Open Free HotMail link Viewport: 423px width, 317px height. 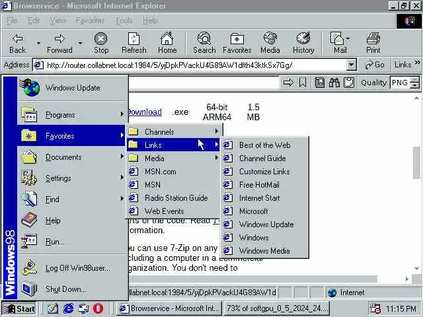(x=264, y=185)
